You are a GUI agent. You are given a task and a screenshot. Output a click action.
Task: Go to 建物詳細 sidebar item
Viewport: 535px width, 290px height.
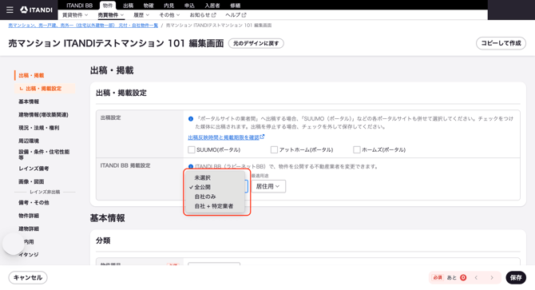pos(29,228)
